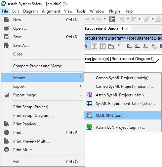Click the New file icon
The image size is (162, 167).
point(6,19)
